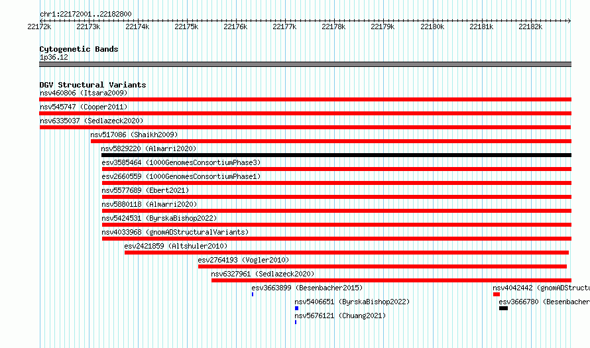Select the 22182k ruler mark
The width and height of the screenshot is (590, 348).
pyautogui.click(x=530, y=27)
